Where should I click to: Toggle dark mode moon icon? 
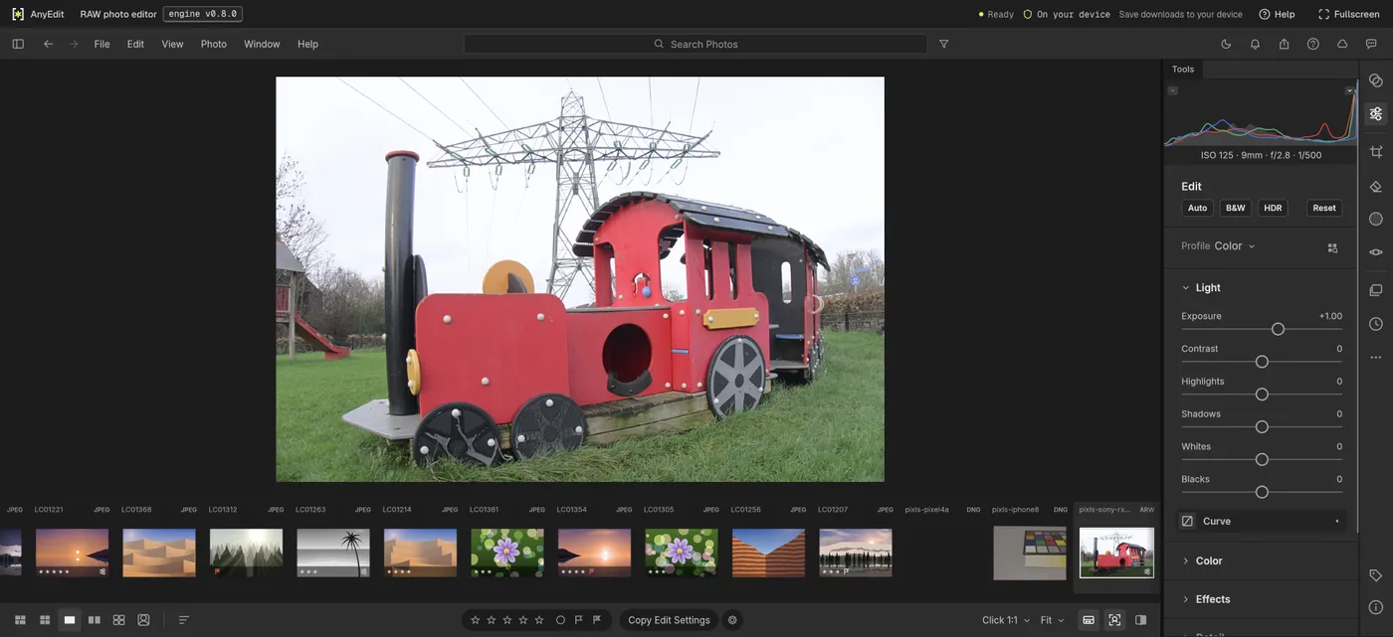click(1226, 44)
